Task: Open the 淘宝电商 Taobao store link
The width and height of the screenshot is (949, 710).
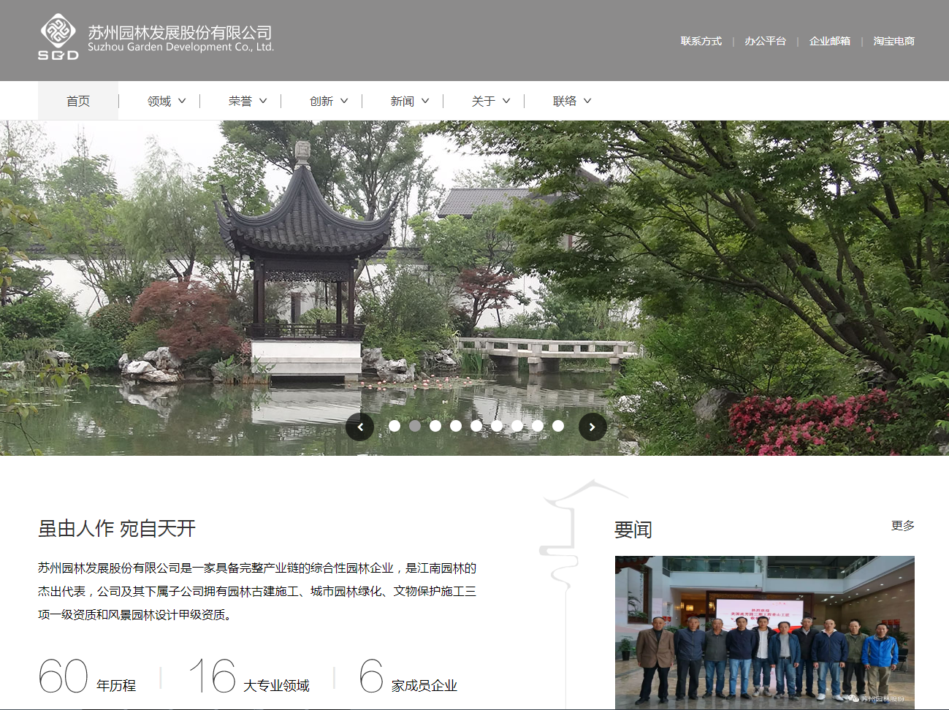Action: tap(893, 42)
